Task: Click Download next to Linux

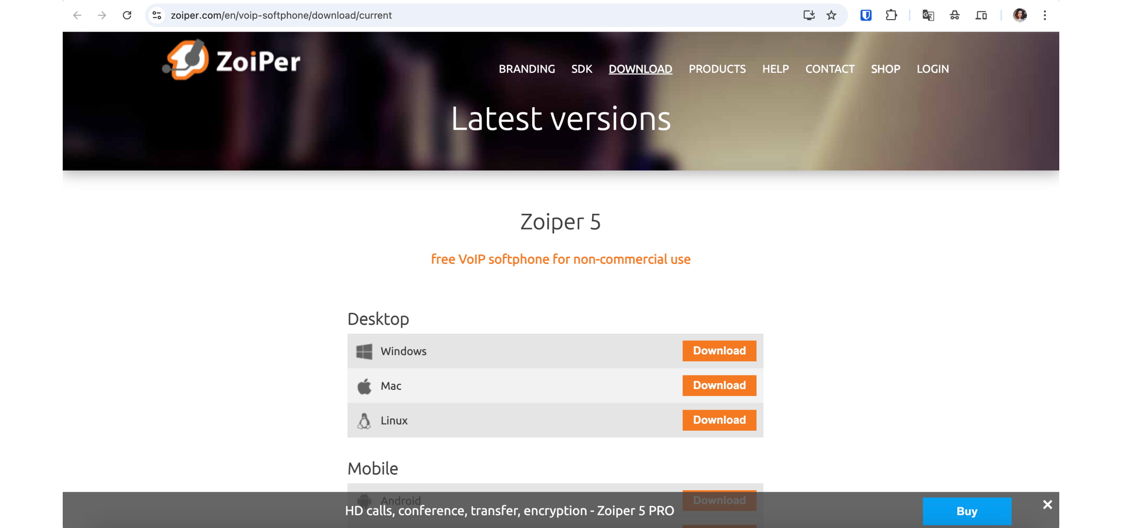Action: click(x=719, y=420)
